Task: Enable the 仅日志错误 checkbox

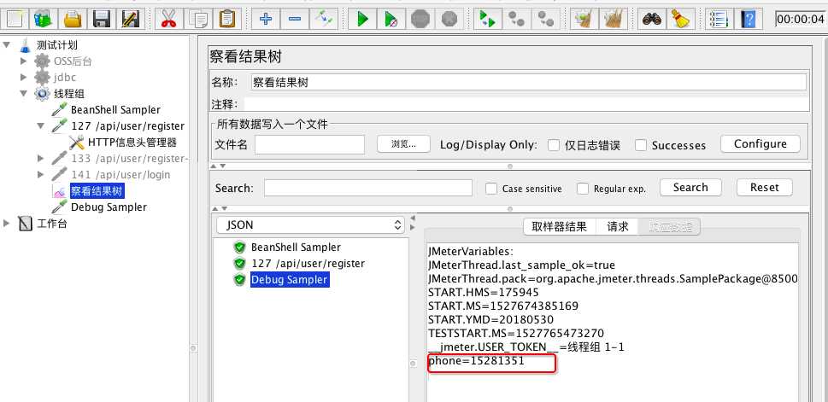Action: (x=554, y=145)
